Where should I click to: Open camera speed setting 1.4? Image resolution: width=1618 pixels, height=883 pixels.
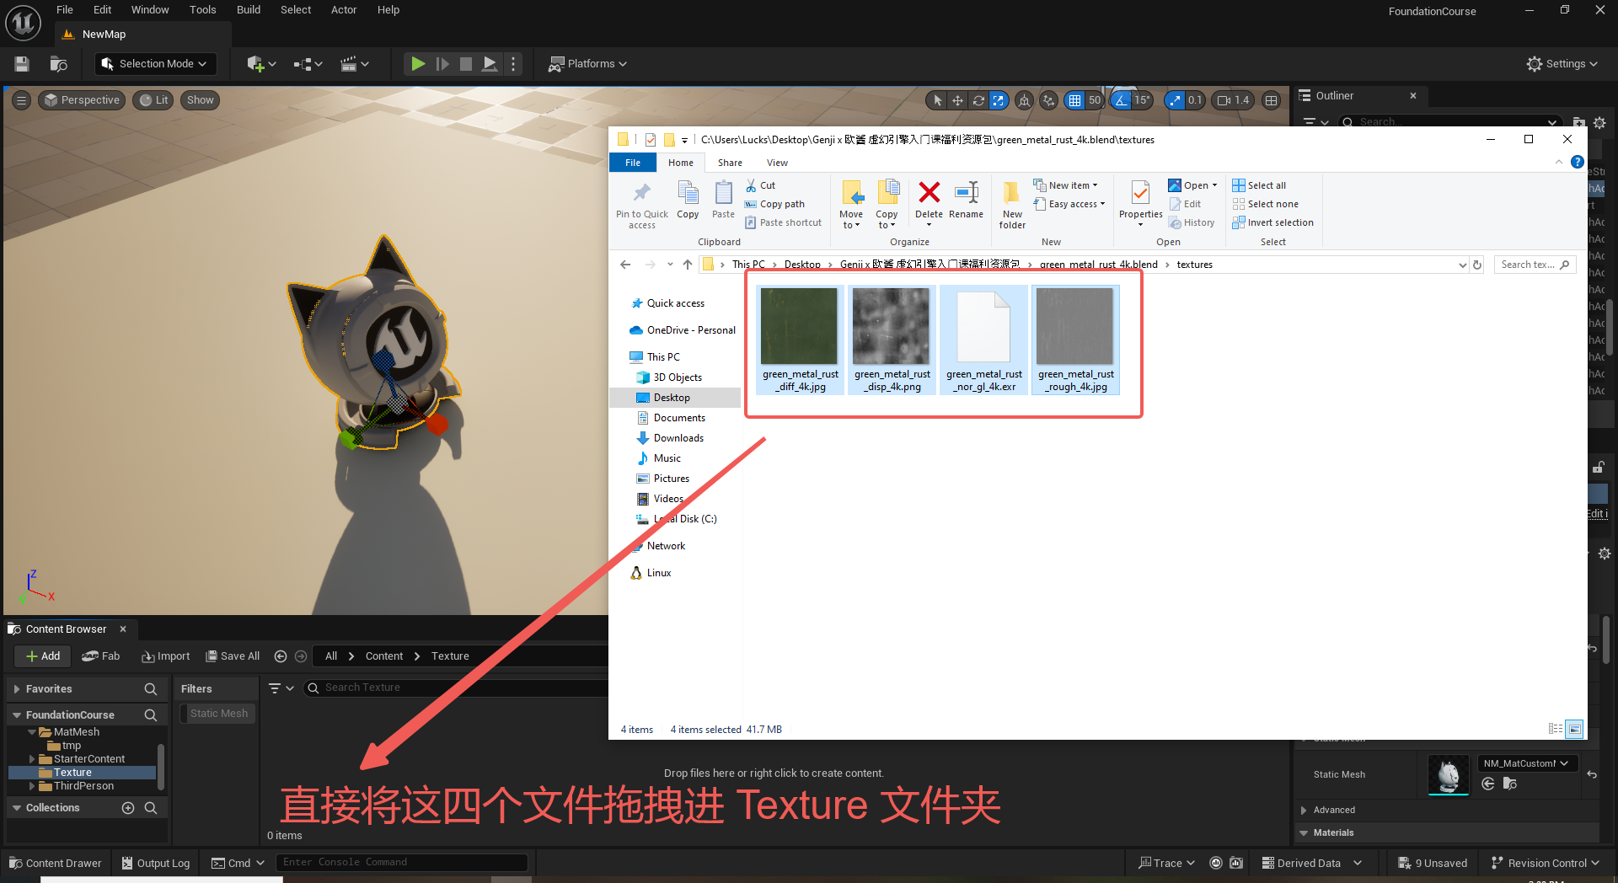[x=1233, y=100]
